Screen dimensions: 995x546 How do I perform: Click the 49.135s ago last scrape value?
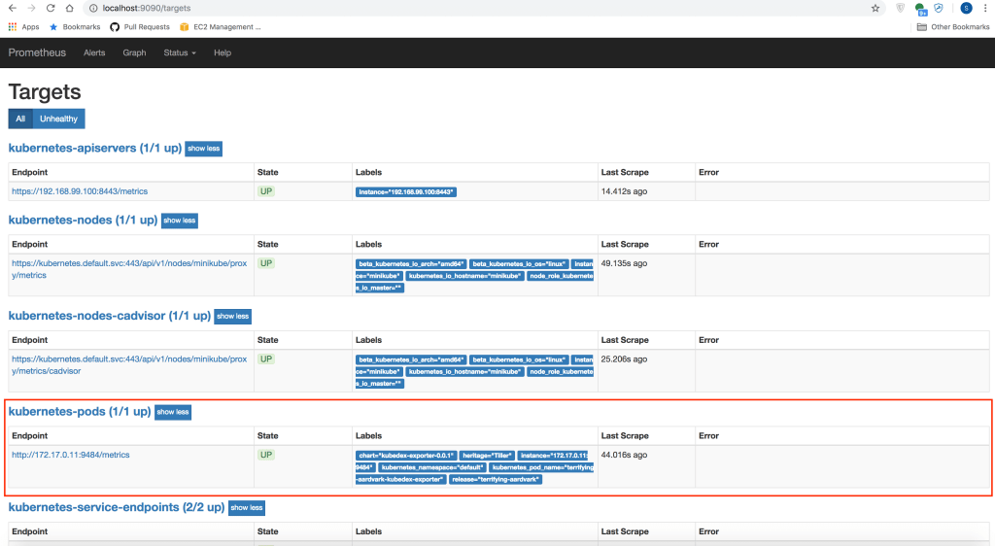click(x=624, y=263)
